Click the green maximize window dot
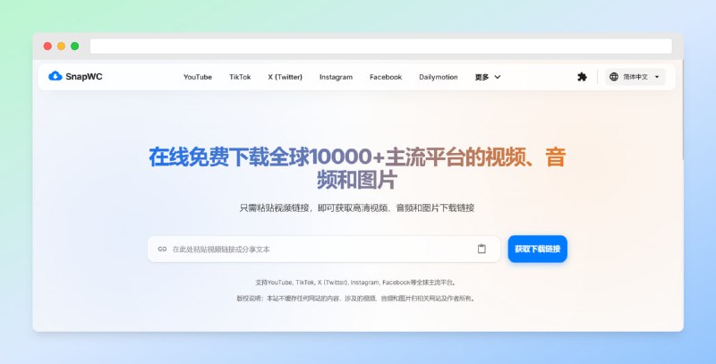This screenshot has width=716, height=364. tap(75, 47)
